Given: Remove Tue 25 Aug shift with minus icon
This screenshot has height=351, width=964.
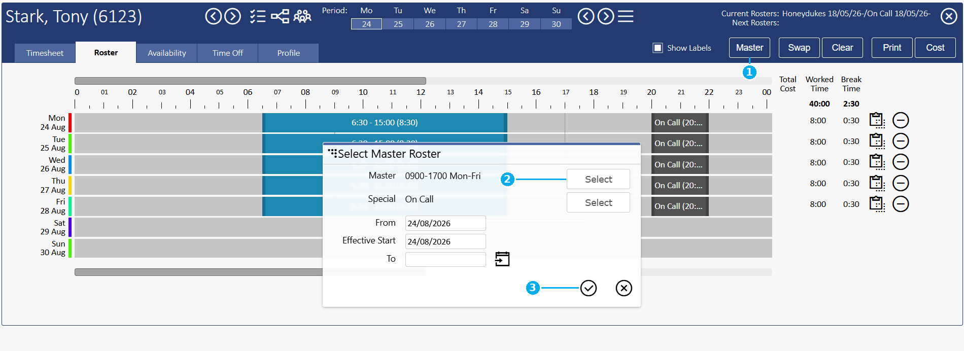Looking at the screenshot, I should pos(901,142).
